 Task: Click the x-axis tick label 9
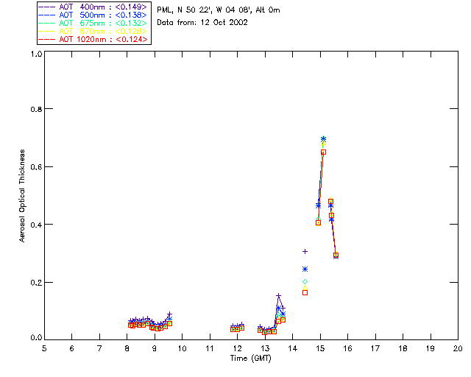tap(155, 348)
